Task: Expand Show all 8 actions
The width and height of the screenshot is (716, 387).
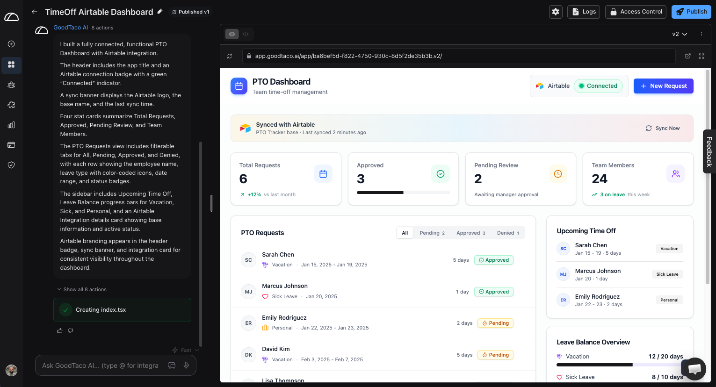Action: 82,289
